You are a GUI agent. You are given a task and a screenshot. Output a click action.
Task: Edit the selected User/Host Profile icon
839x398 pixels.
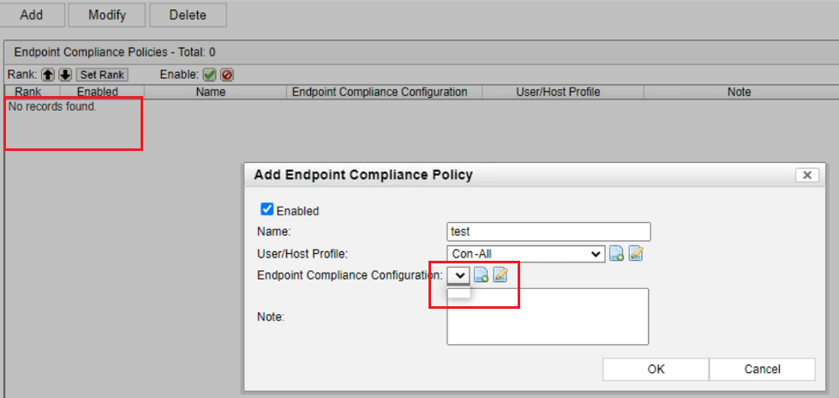coord(636,254)
